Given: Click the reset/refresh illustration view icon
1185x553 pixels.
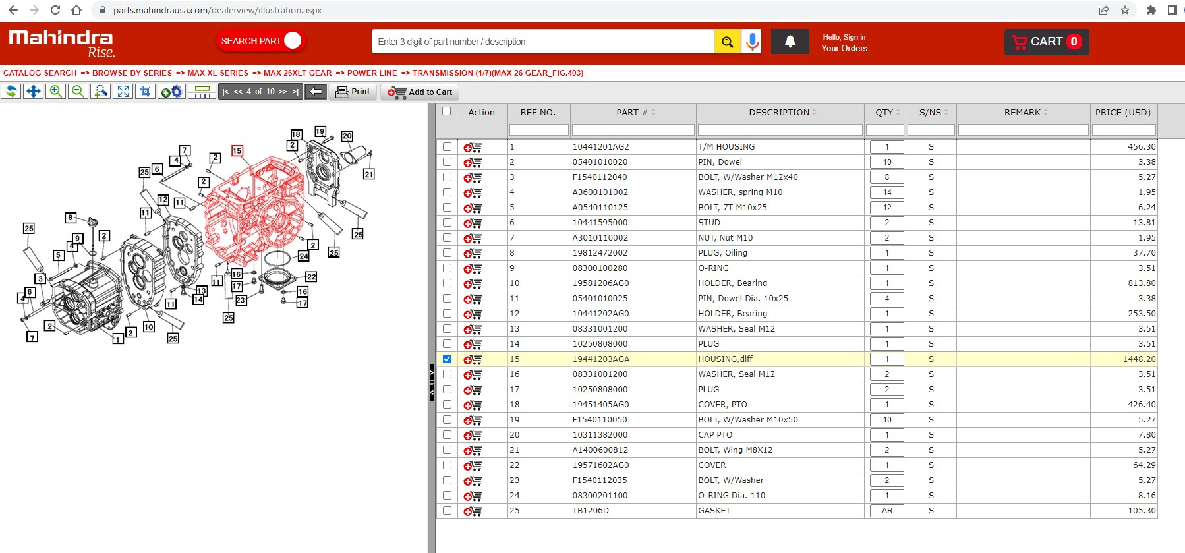Looking at the screenshot, I should [x=11, y=92].
